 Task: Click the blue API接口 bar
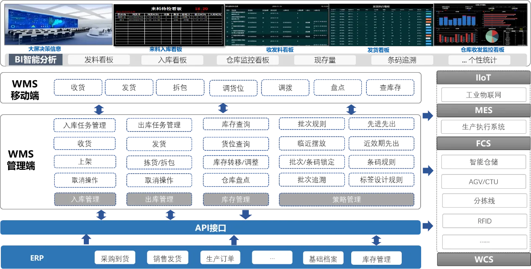pos(210,228)
